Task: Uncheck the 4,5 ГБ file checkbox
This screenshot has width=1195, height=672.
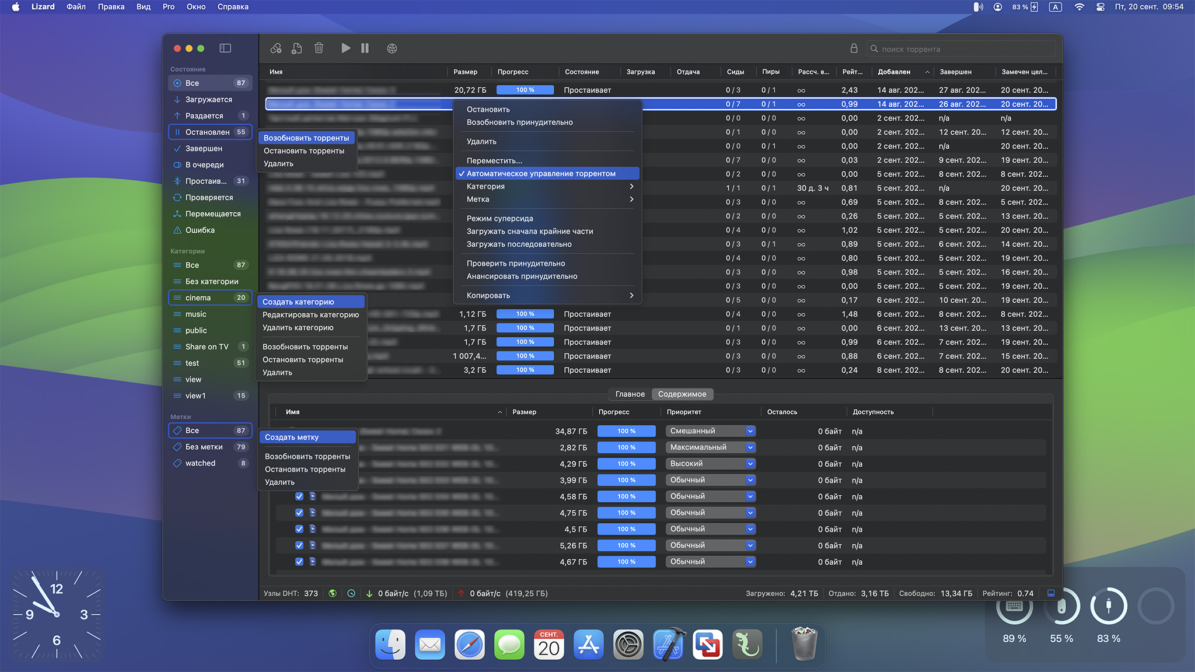Action: (299, 529)
